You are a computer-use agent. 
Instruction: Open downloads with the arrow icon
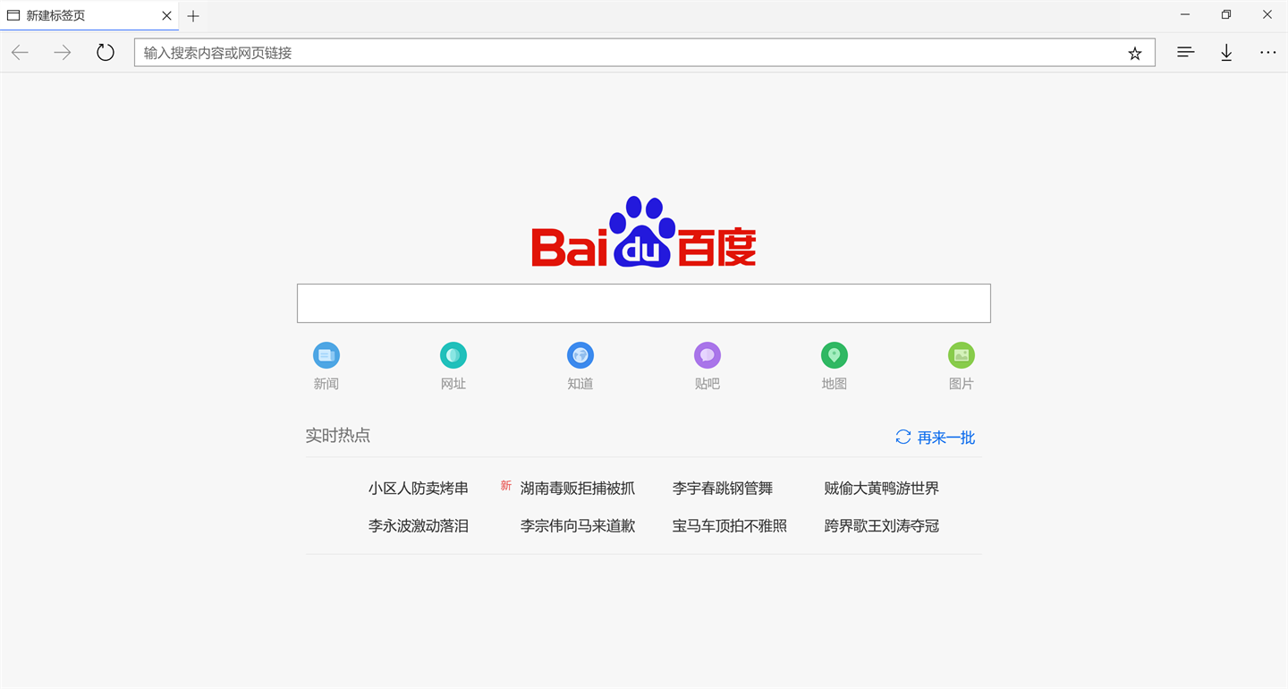(1226, 53)
